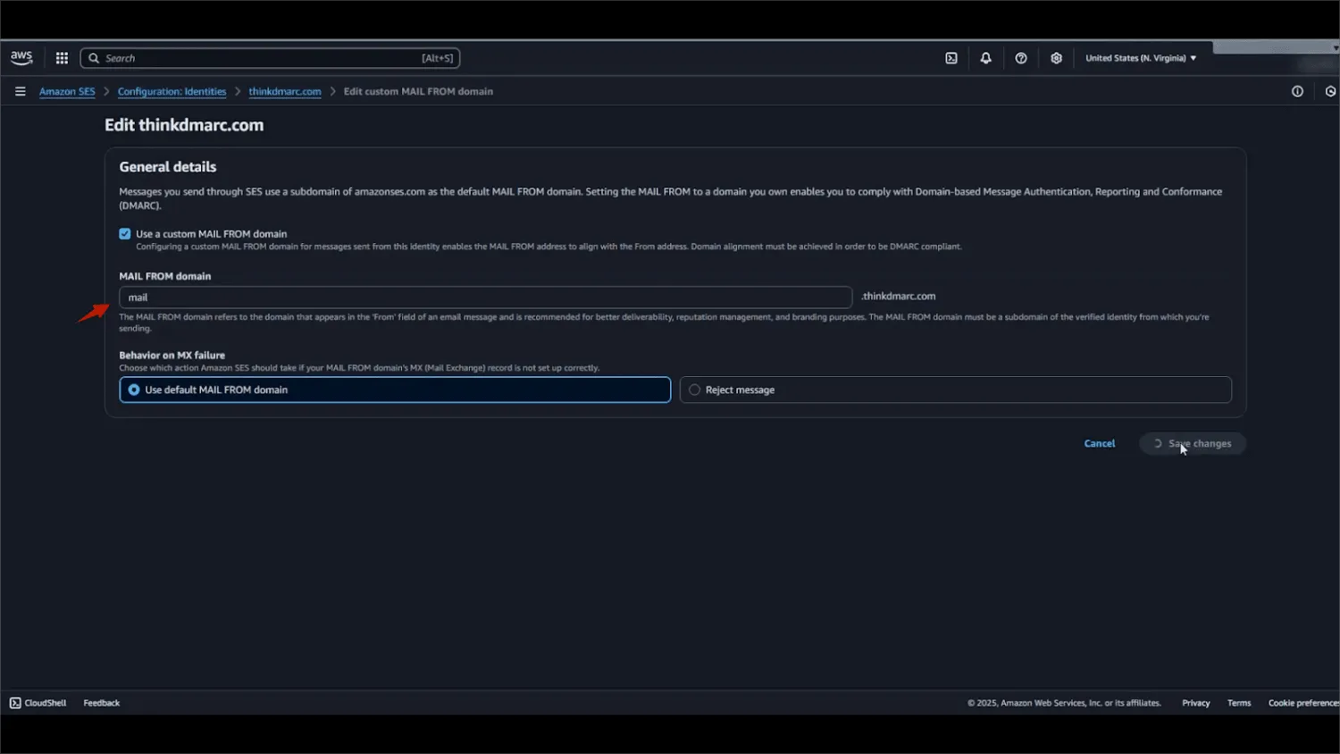
Task: Click Save changes button
Action: pos(1193,443)
